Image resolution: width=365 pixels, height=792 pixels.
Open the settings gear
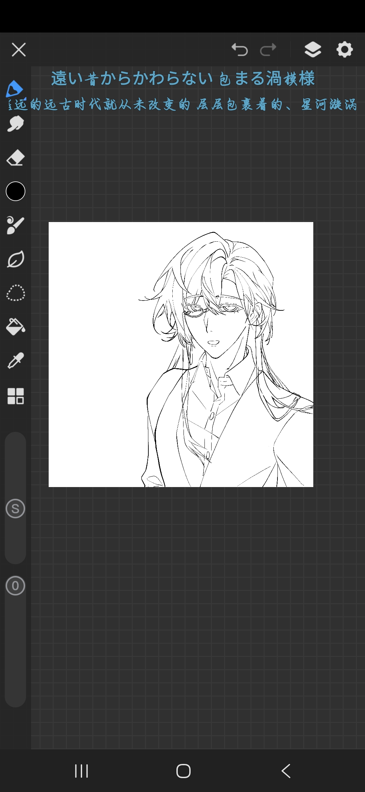tap(344, 50)
